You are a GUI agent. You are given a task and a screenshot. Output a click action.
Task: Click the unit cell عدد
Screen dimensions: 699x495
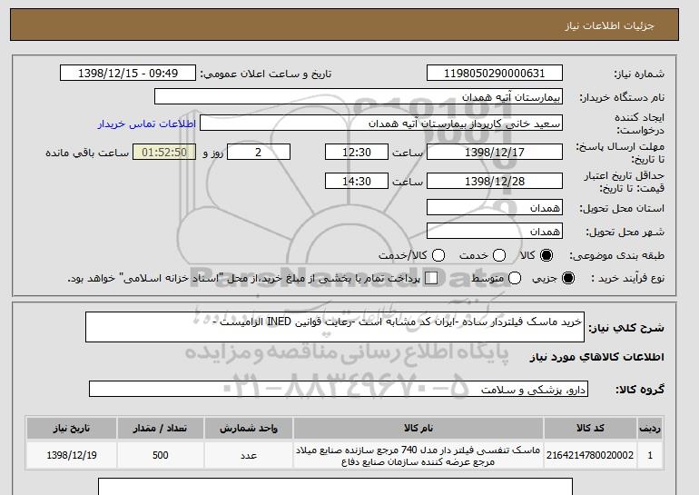[x=249, y=455]
